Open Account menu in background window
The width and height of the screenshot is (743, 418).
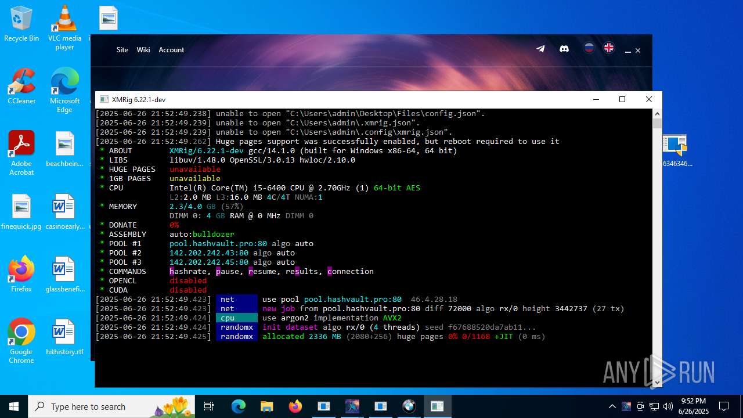pos(171,50)
